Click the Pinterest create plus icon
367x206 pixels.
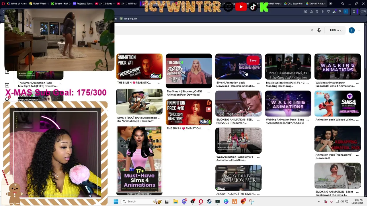7,85
